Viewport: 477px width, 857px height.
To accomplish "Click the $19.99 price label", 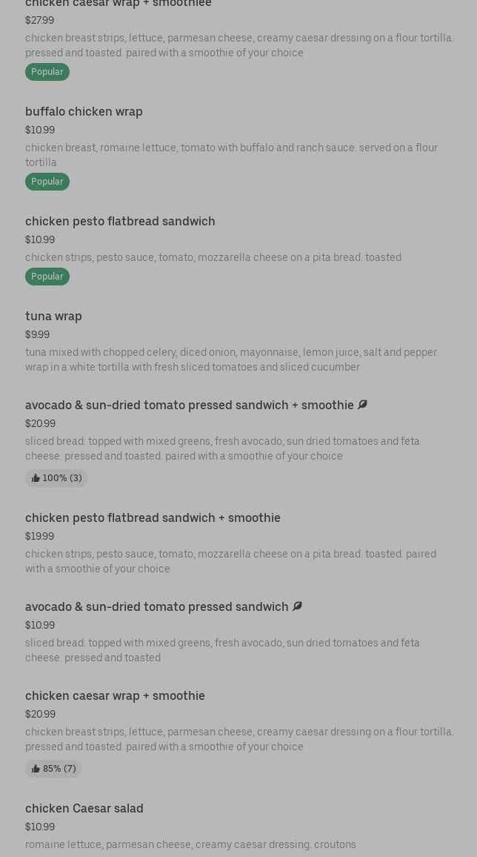I will tap(39, 537).
